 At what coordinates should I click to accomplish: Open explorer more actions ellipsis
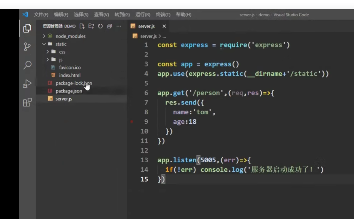pos(119,26)
